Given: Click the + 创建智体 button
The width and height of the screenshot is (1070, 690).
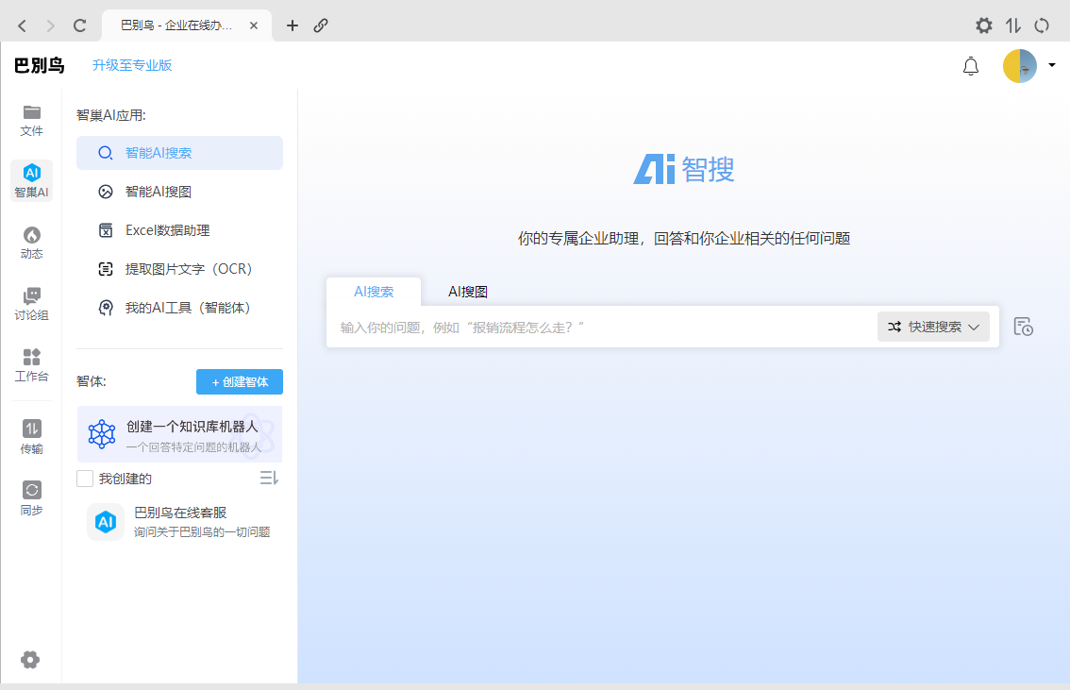Looking at the screenshot, I should point(240,381).
